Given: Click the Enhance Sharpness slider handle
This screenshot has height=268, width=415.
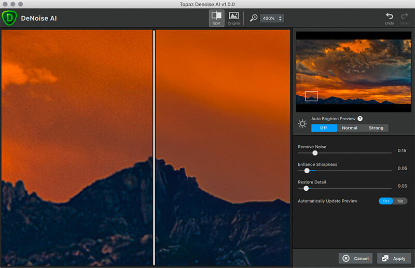Looking at the screenshot, I should tap(307, 170).
